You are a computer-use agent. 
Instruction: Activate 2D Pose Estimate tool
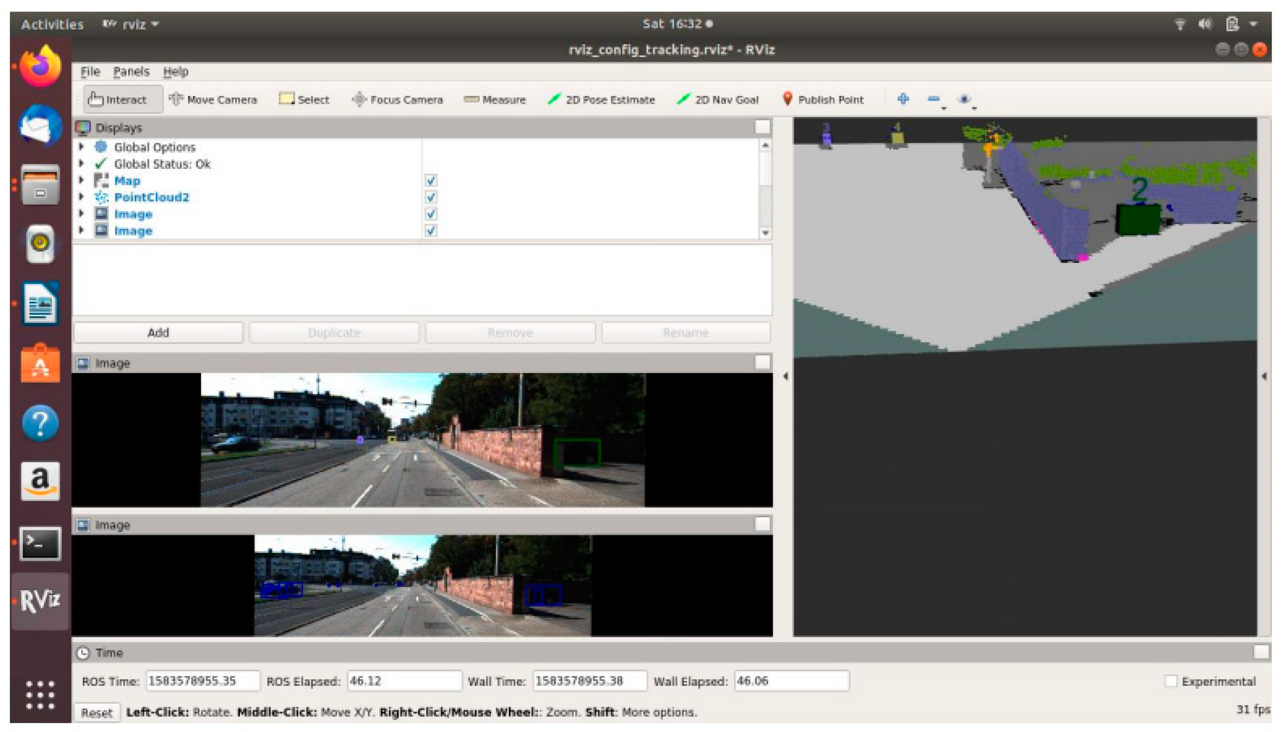point(601,100)
